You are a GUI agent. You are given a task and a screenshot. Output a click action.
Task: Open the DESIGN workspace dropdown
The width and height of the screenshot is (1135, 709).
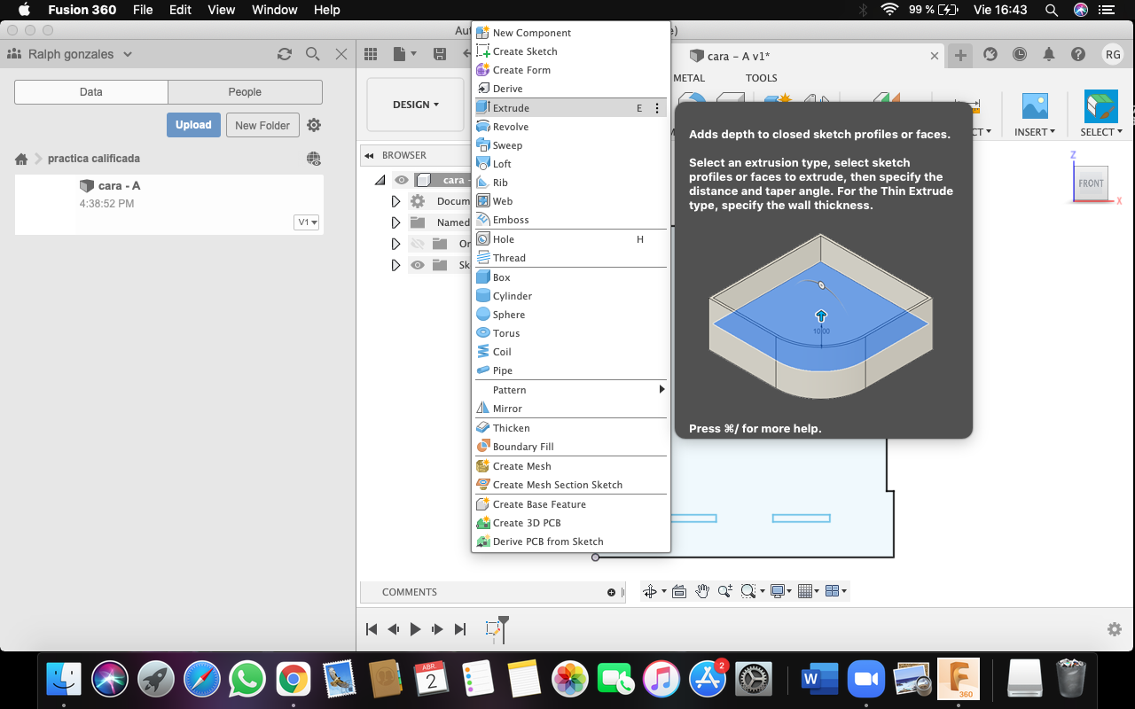(x=416, y=105)
